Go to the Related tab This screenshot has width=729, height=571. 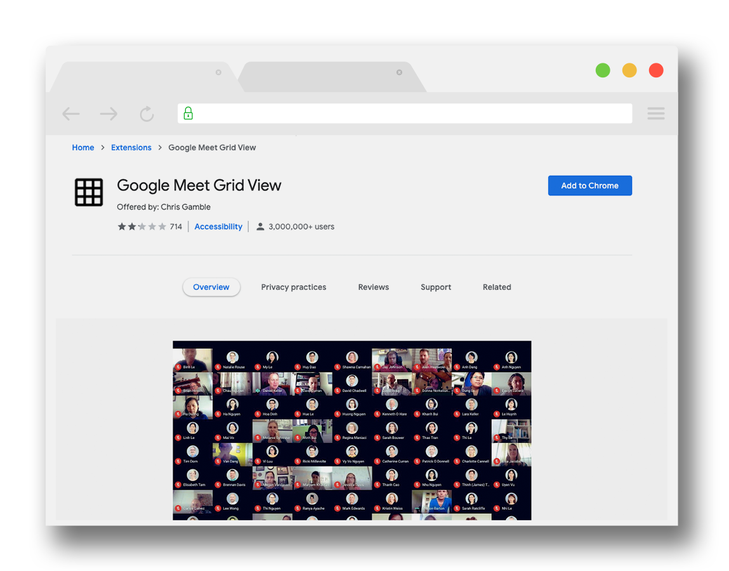pyautogui.click(x=496, y=287)
